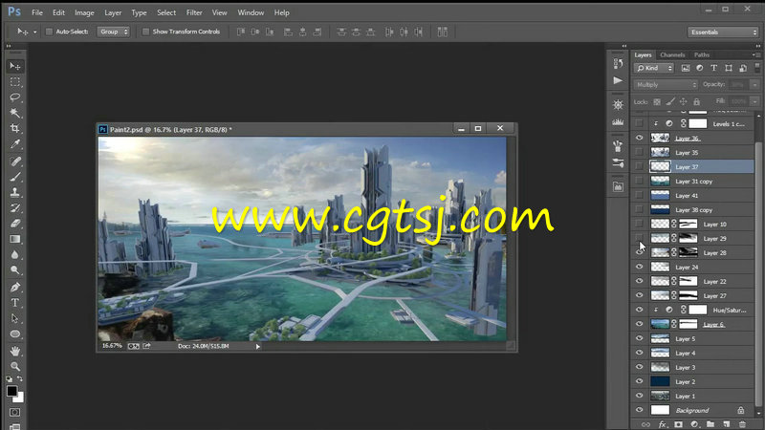Hide Layer 2 with its eye icon

click(x=639, y=381)
